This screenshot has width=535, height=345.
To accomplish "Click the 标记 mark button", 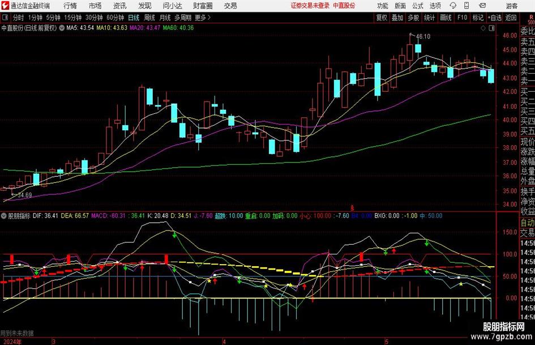I will 478,18.
